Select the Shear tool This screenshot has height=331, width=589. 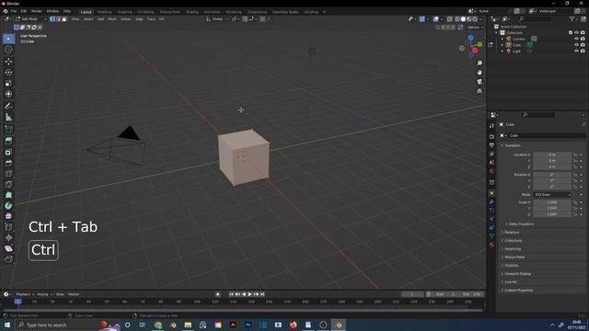(8, 248)
